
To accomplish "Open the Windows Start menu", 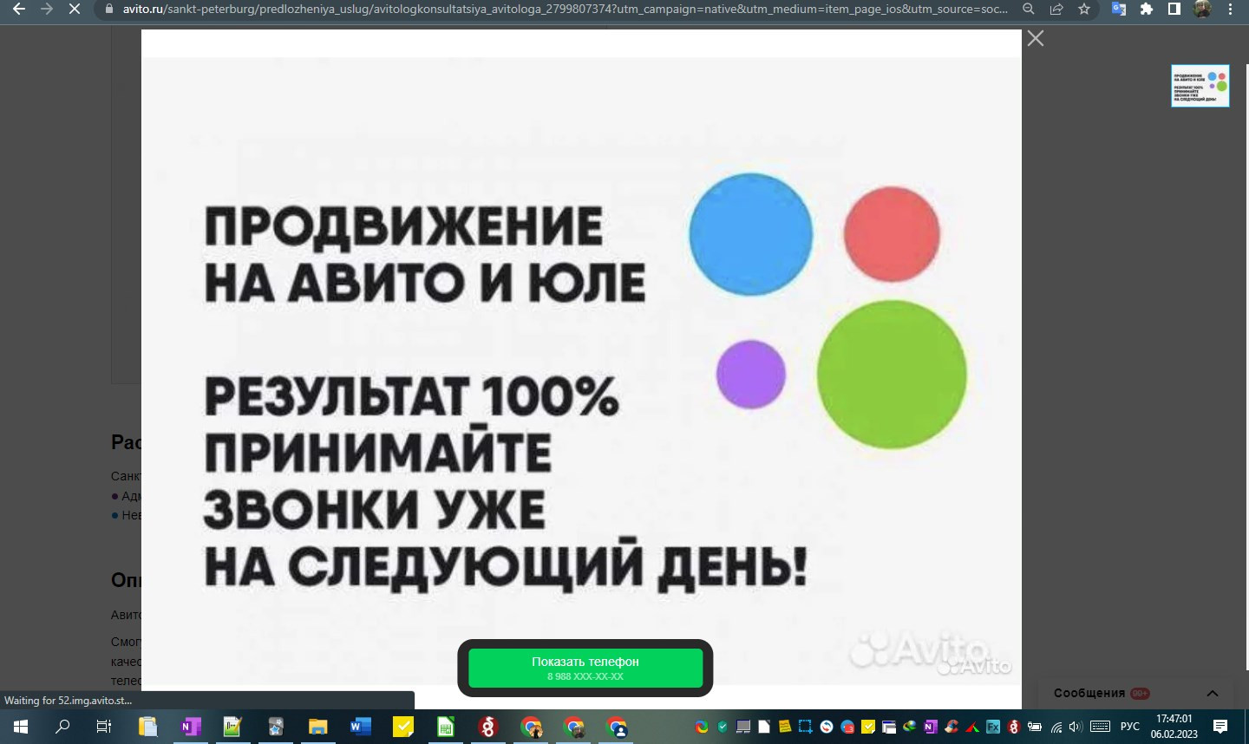I will point(20,727).
